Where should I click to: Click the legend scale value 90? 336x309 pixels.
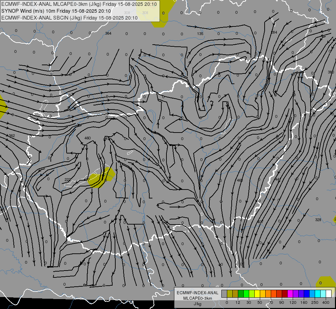(x=281, y=302)
